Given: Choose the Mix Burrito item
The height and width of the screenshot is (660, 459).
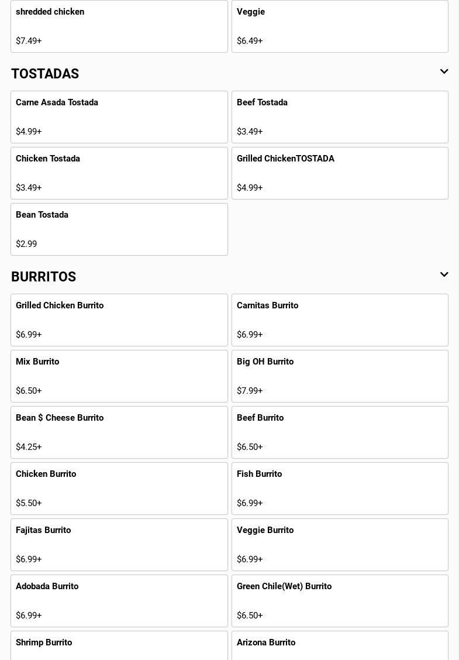Looking at the screenshot, I should click(119, 376).
